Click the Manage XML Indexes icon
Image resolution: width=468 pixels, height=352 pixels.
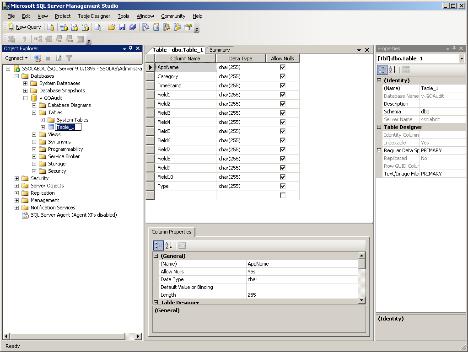coord(70,39)
